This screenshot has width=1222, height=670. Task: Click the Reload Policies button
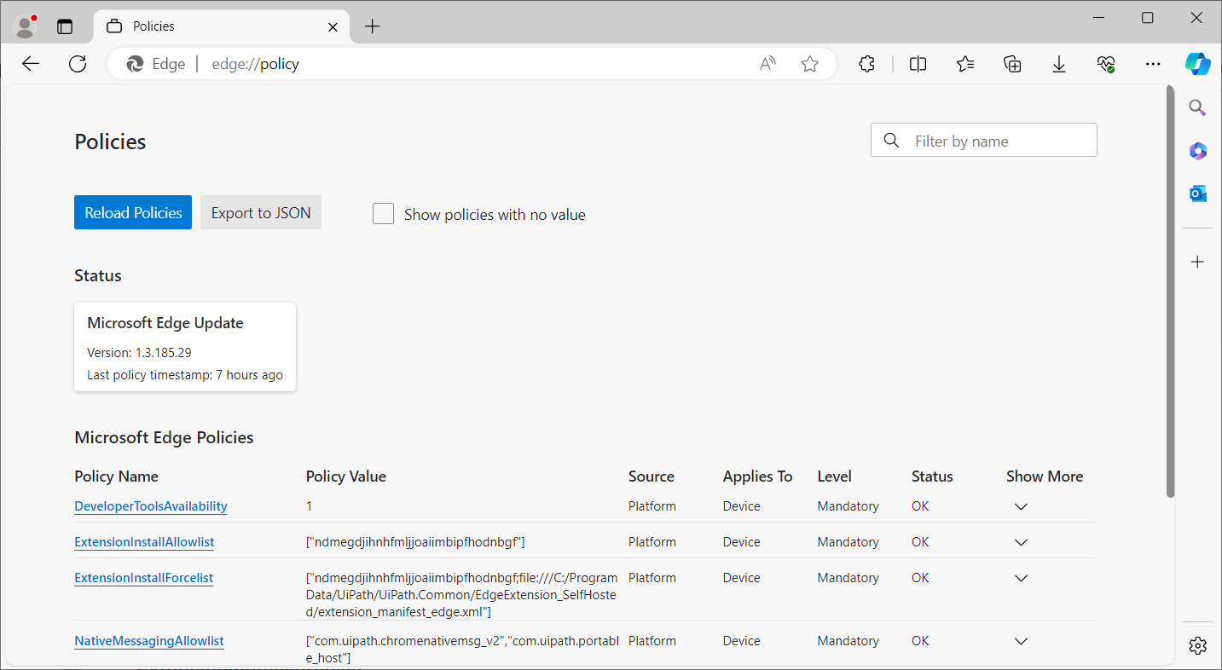133,213
